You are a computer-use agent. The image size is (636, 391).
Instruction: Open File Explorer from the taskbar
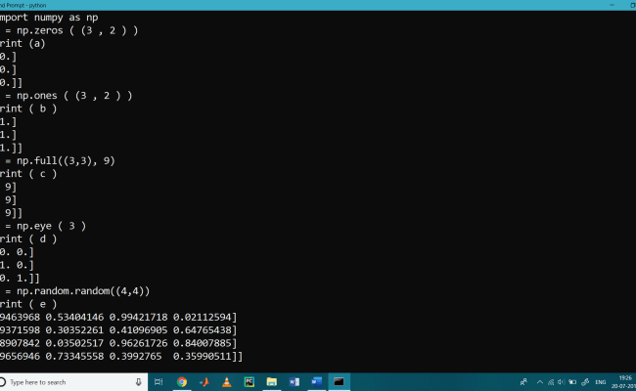[272, 381]
